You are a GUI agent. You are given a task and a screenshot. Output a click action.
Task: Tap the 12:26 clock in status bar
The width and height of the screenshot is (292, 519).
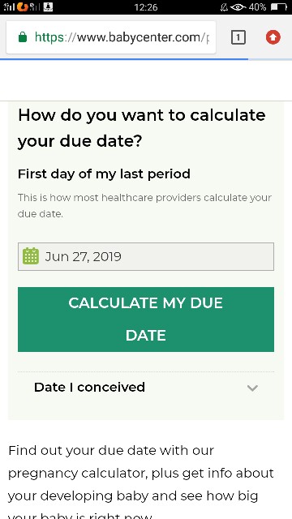click(146, 7)
